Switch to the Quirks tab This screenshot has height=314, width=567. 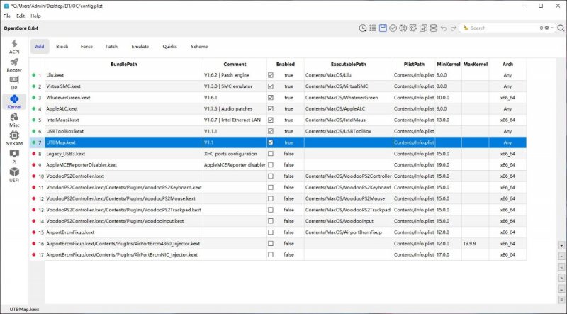pos(169,46)
